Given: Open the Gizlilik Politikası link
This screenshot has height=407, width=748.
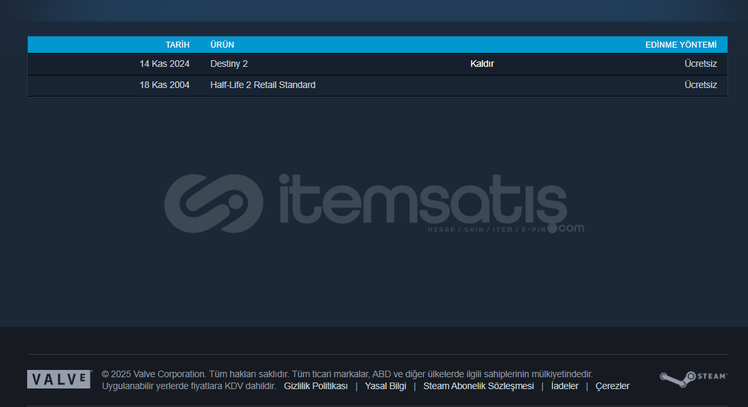Looking at the screenshot, I should pyautogui.click(x=316, y=386).
